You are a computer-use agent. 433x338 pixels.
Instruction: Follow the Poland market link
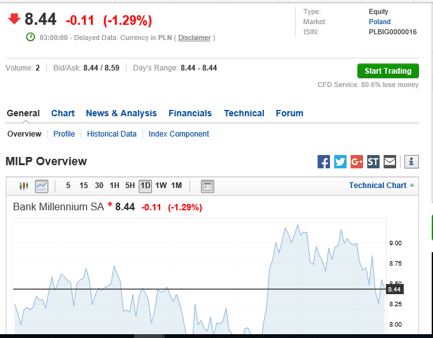tap(380, 22)
